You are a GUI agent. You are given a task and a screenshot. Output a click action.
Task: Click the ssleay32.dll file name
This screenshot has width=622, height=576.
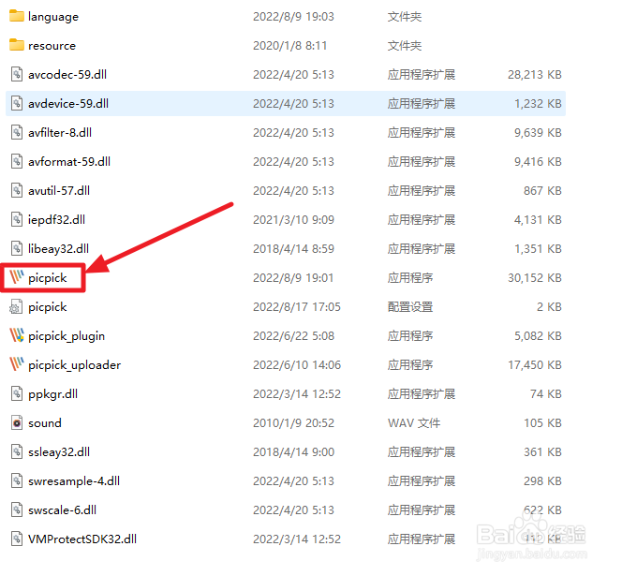[x=59, y=452]
